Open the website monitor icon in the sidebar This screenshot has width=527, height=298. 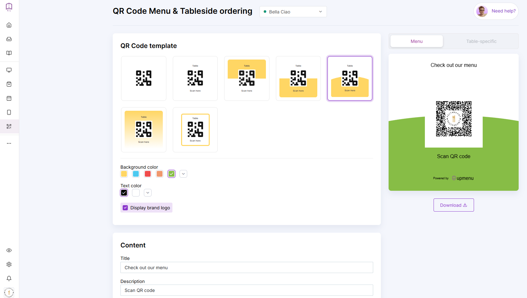(9, 70)
